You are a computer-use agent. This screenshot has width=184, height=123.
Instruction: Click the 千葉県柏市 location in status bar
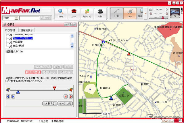[x=57, y=121]
